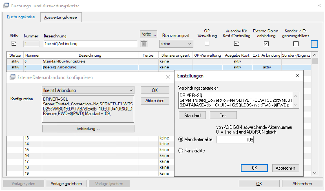The width and height of the screenshot is (325, 191).
Task: Switch to the Buchungskreise tab
Action: pyautogui.click(x=21, y=17)
